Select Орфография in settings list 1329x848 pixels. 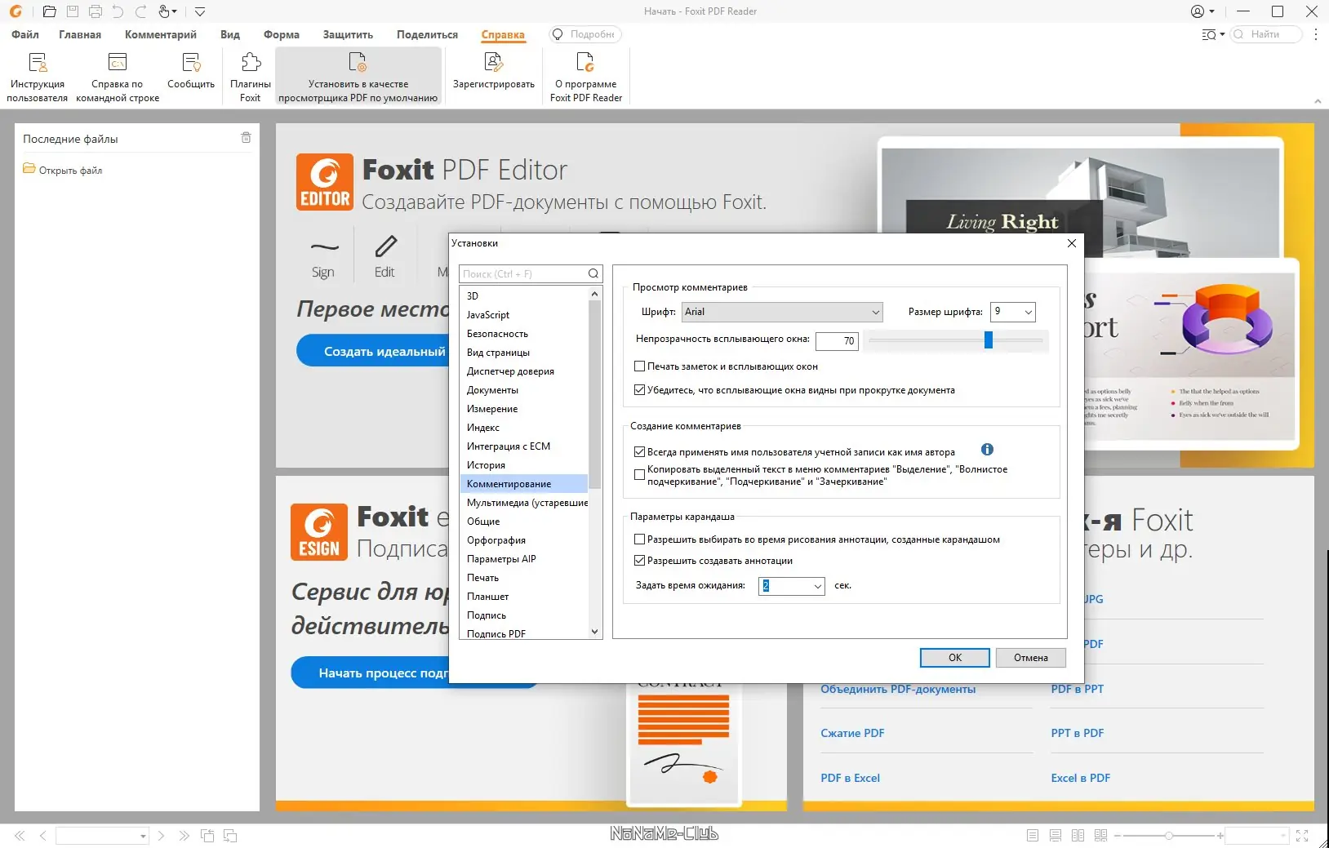(x=496, y=540)
